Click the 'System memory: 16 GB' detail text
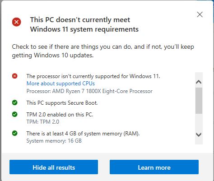 (x=54, y=141)
